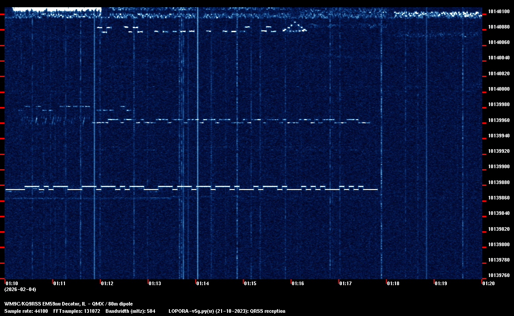Click the date text (2026-02-04)
The width and height of the screenshot is (514, 316).
20,289
